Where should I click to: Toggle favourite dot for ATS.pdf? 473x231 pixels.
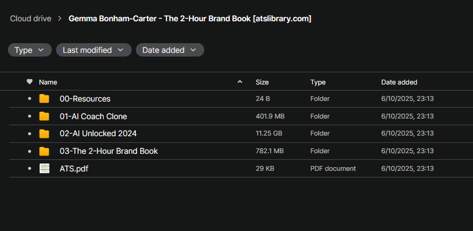click(29, 168)
